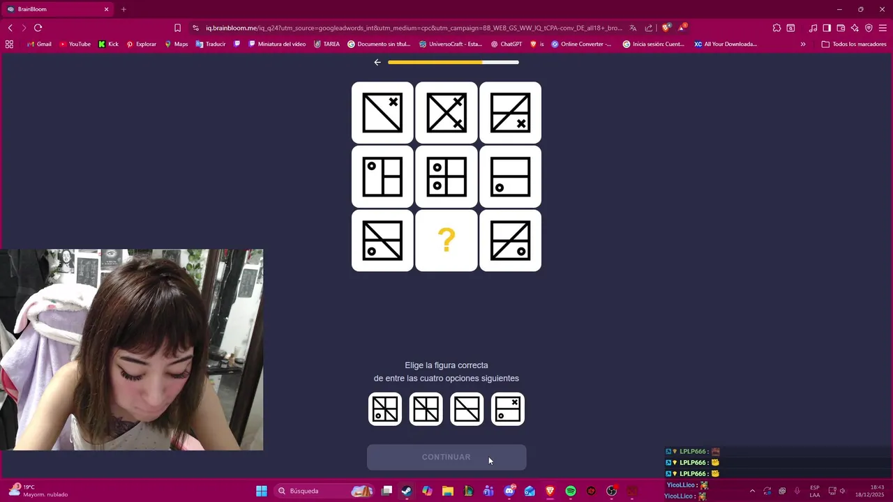Open File Explorer from the taskbar
Viewport: 893px width, 502px height.
point(448,491)
